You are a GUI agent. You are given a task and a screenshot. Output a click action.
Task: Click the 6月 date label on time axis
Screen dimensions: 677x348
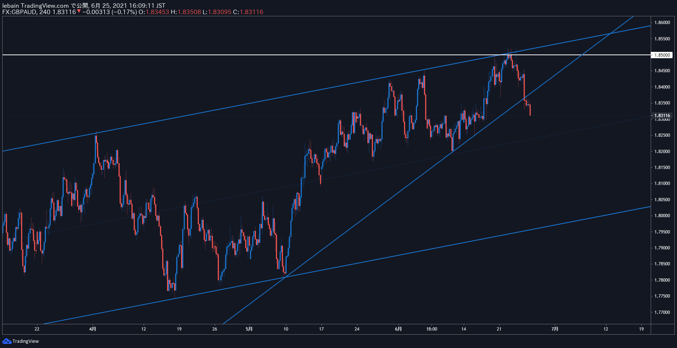coord(398,329)
